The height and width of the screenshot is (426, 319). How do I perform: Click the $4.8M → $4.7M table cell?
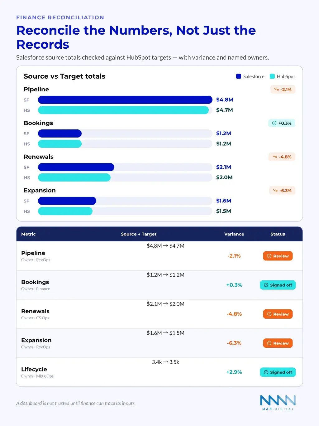click(165, 246)
